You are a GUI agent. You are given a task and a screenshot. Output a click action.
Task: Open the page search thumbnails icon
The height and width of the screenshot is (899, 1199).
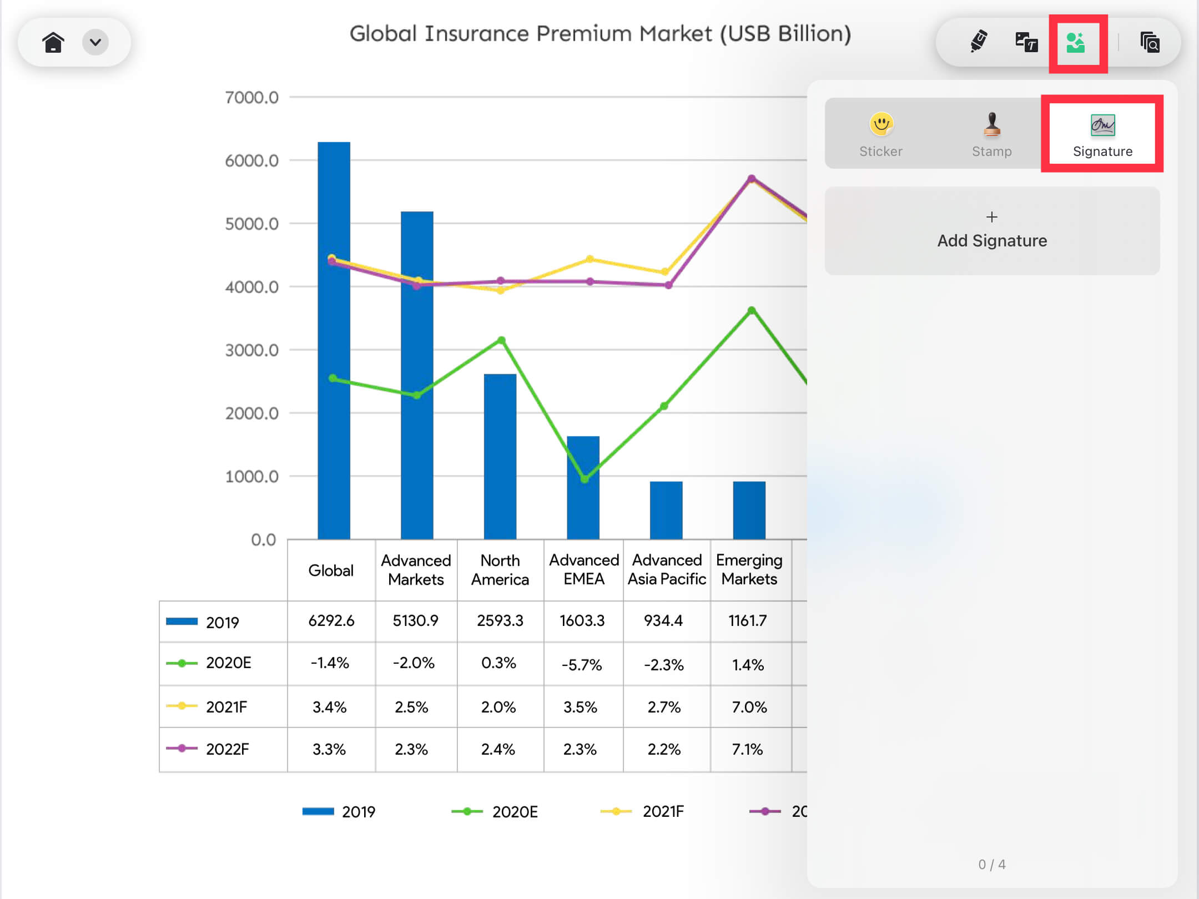[1150, 42]
